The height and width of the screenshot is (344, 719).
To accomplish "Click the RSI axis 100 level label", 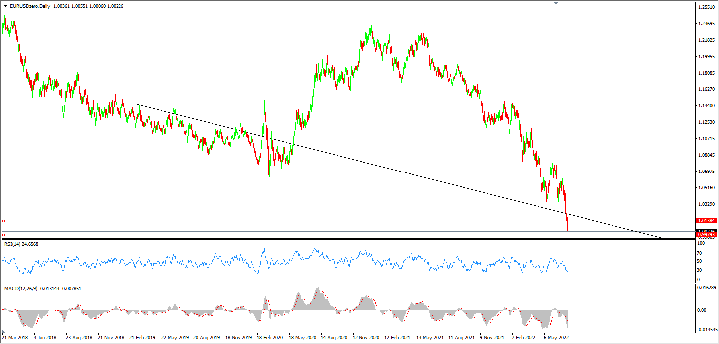I will 701,243.
